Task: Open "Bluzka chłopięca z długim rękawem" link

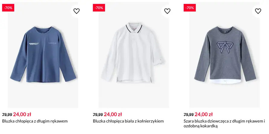Action: point(35,121)
